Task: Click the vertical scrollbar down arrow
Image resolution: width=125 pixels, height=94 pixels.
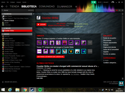Action: tap(122, 79)
